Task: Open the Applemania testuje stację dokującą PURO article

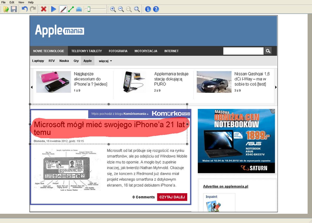Action: (171, 79)
